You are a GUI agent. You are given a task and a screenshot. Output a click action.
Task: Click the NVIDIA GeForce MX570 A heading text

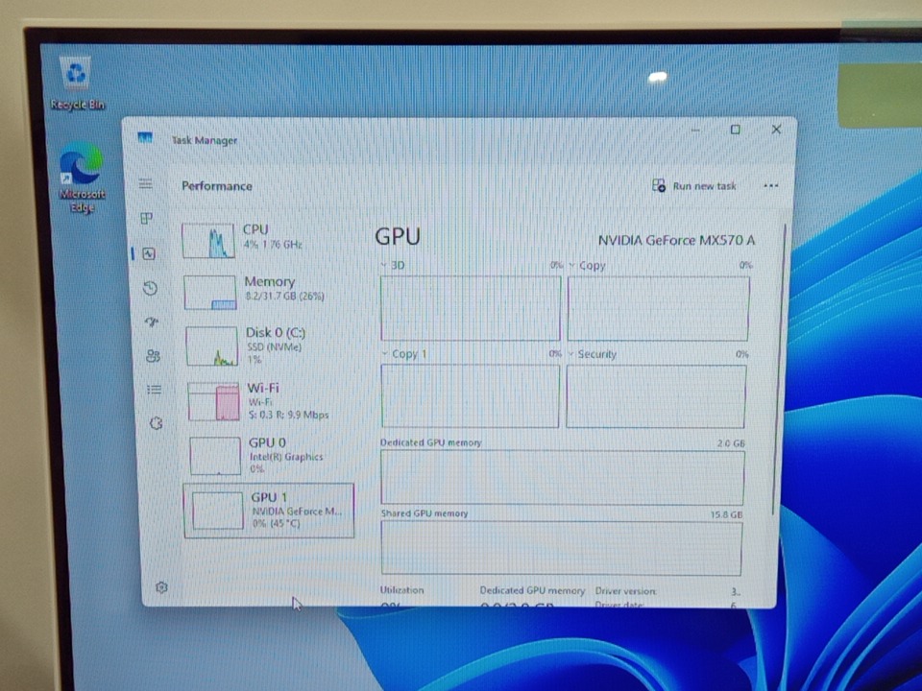[676, 240]
